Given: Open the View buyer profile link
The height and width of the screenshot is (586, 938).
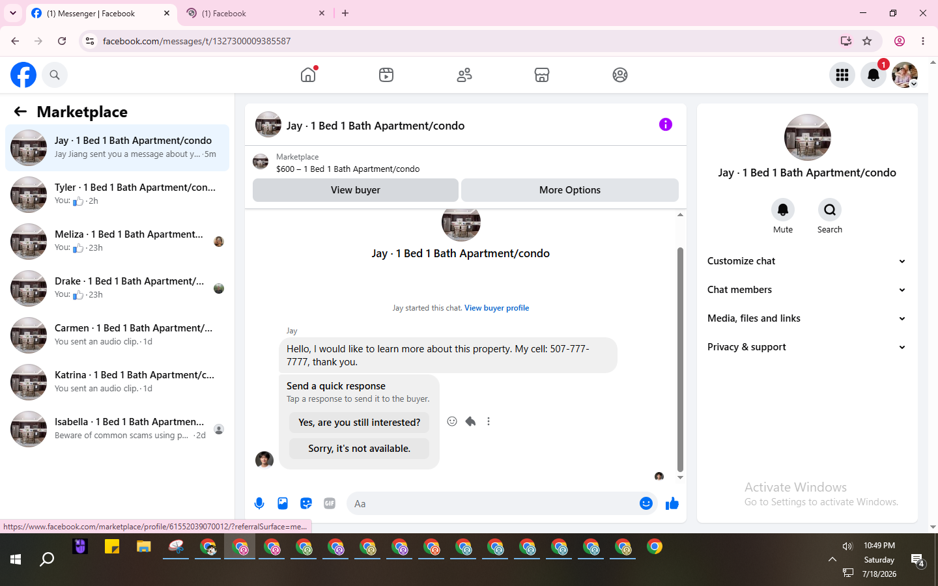Looking at the screenshot, I should coord(497,308).
